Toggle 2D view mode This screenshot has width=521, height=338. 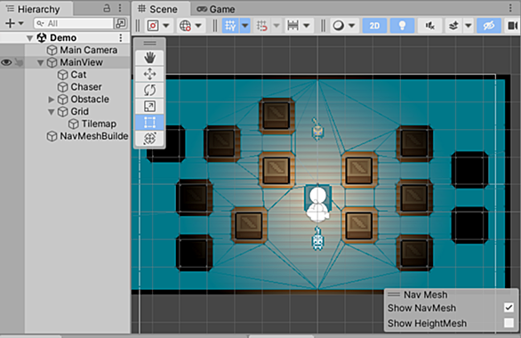(374, 26)
